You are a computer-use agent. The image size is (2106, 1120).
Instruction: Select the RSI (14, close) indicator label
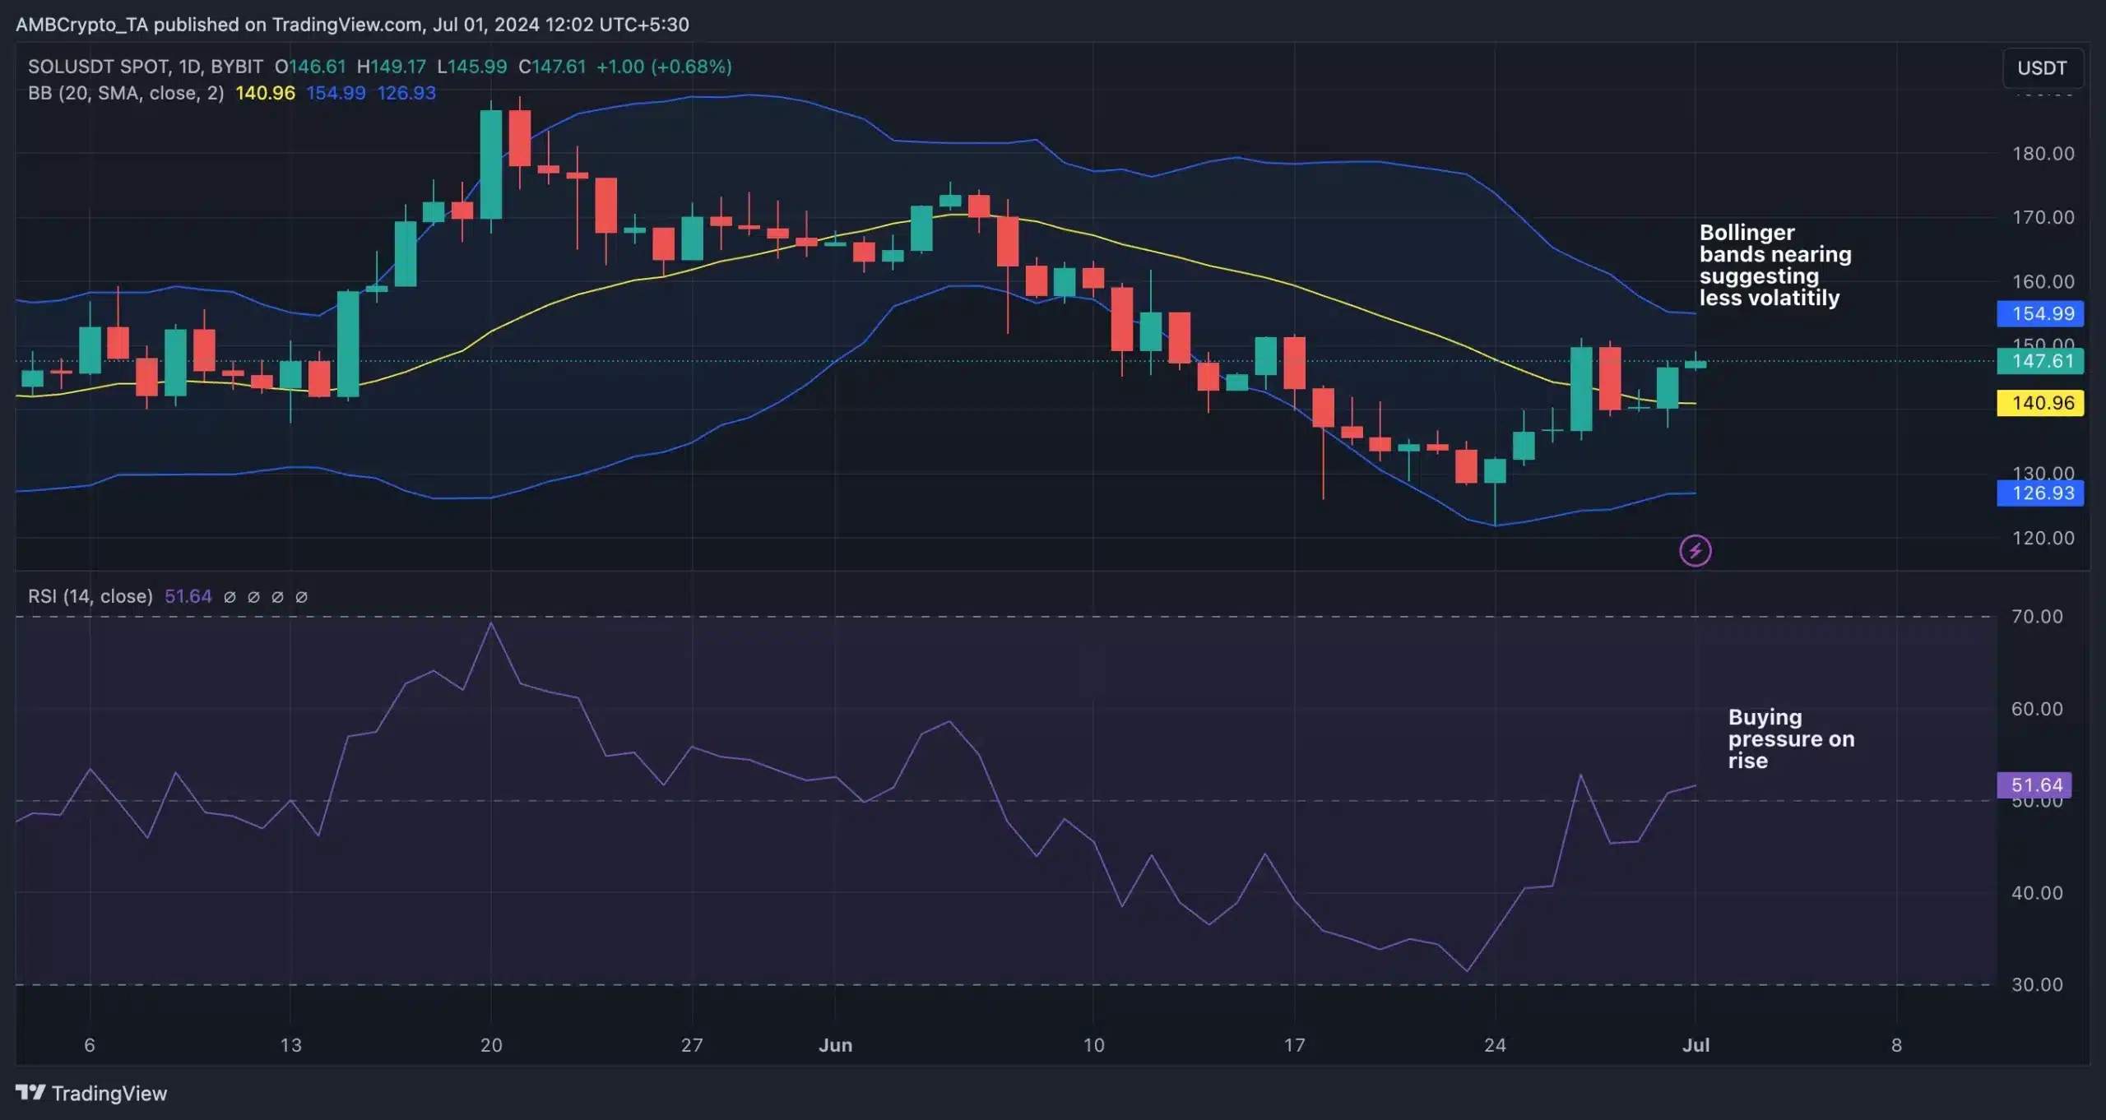click(x=90, y=596)
